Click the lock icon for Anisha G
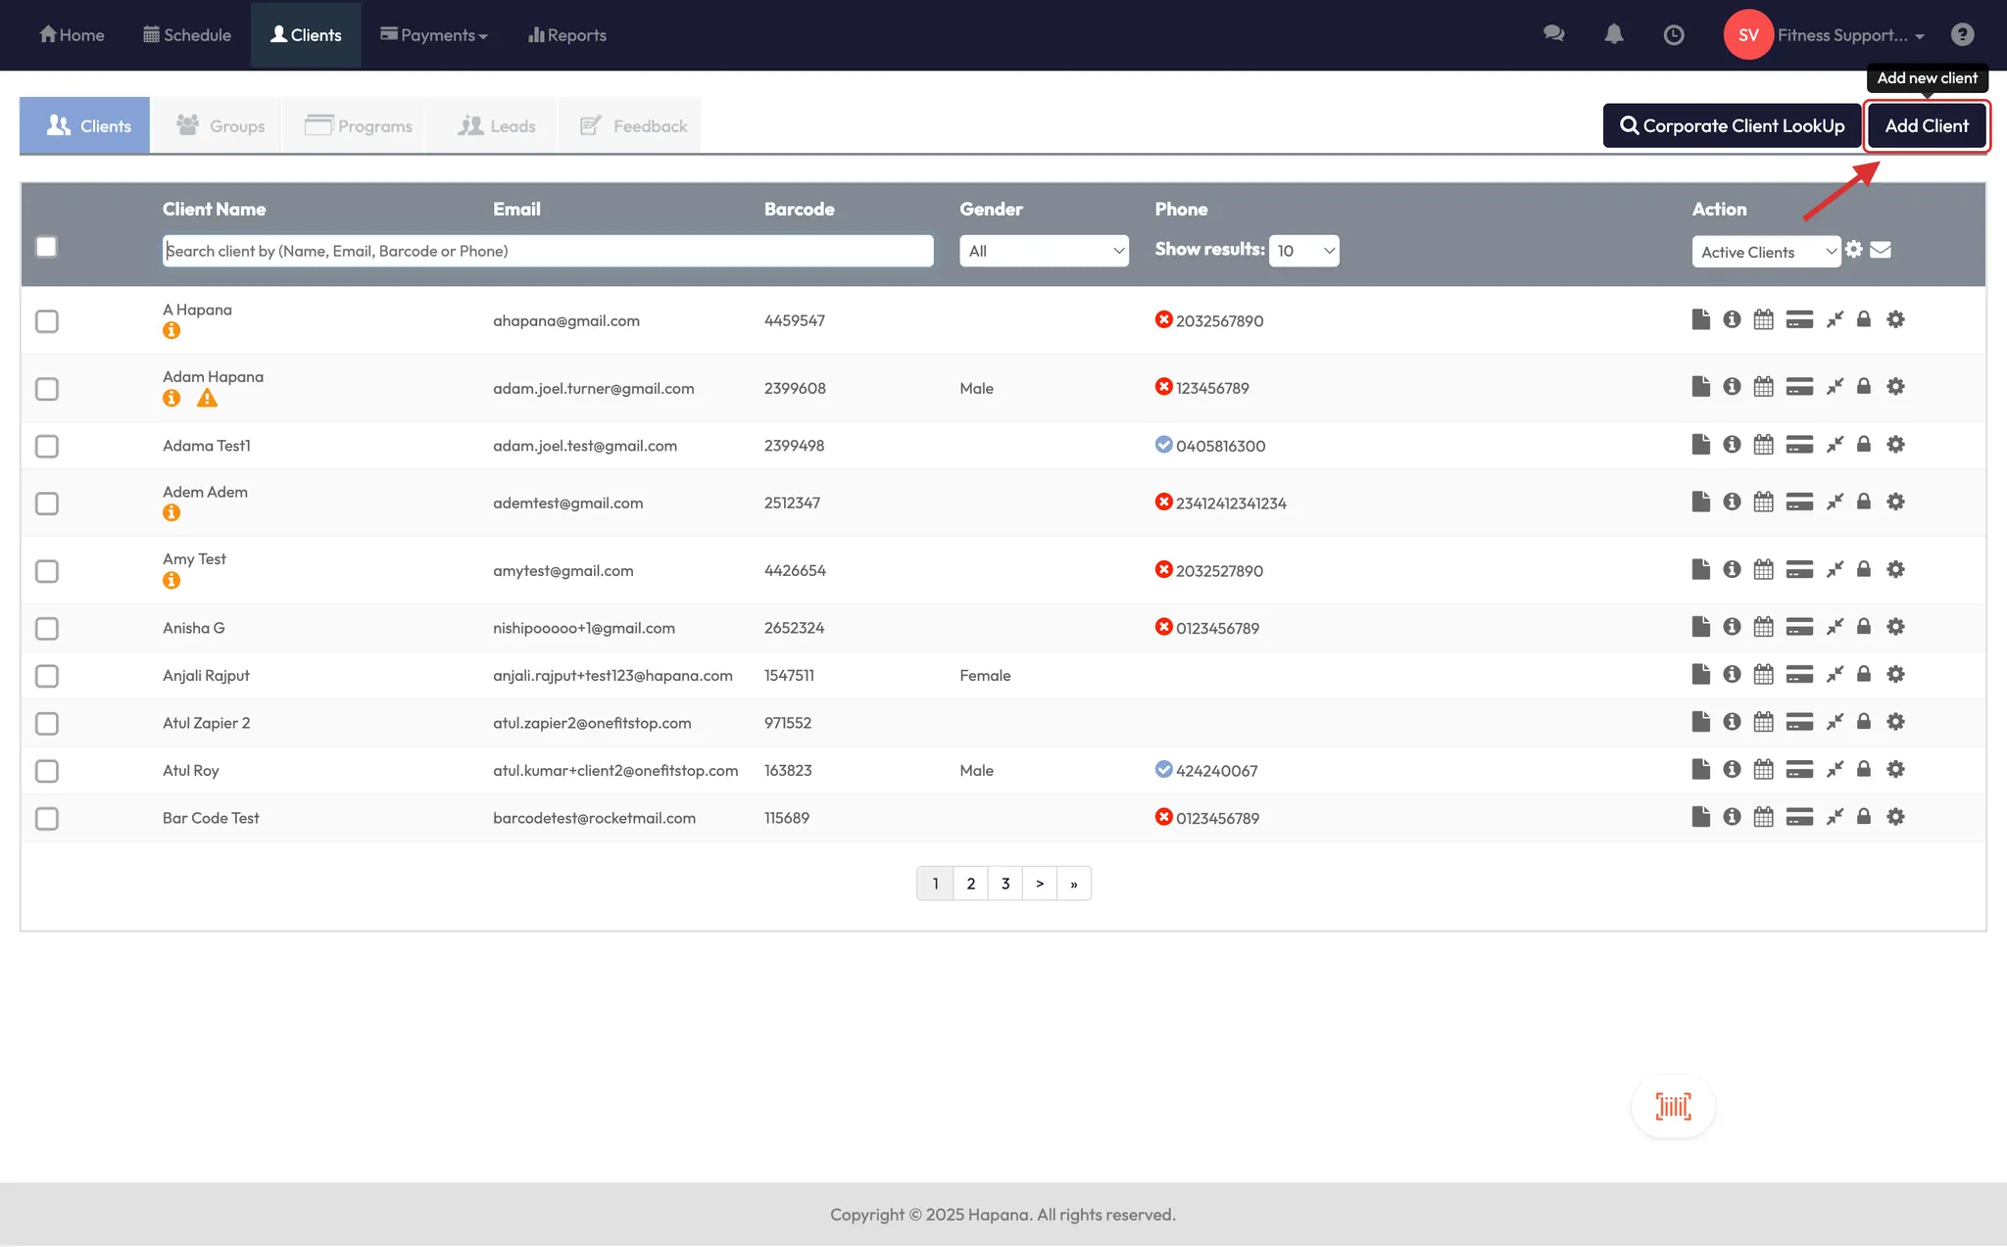Image resolution: width=2007 pixels, height=1247 pixels. [x=1864, y=627]
